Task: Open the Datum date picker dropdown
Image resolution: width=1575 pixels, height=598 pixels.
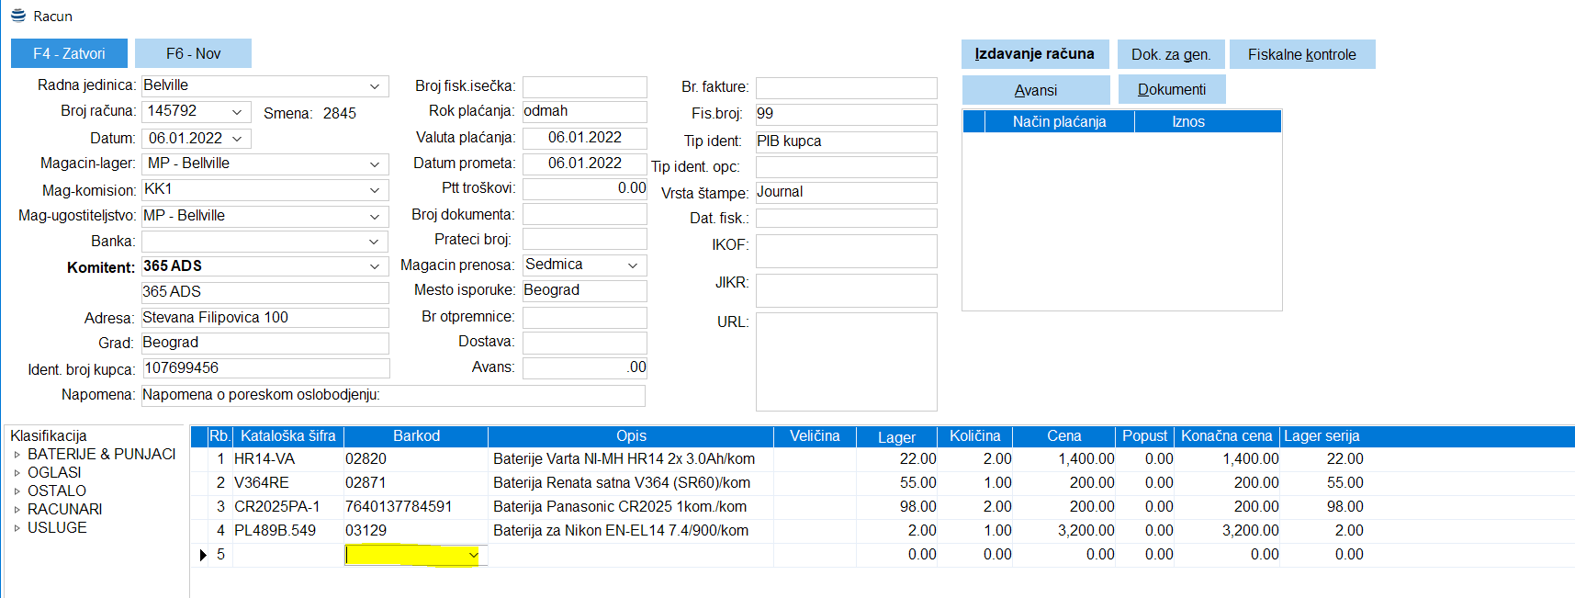Action: click(238, 139)
